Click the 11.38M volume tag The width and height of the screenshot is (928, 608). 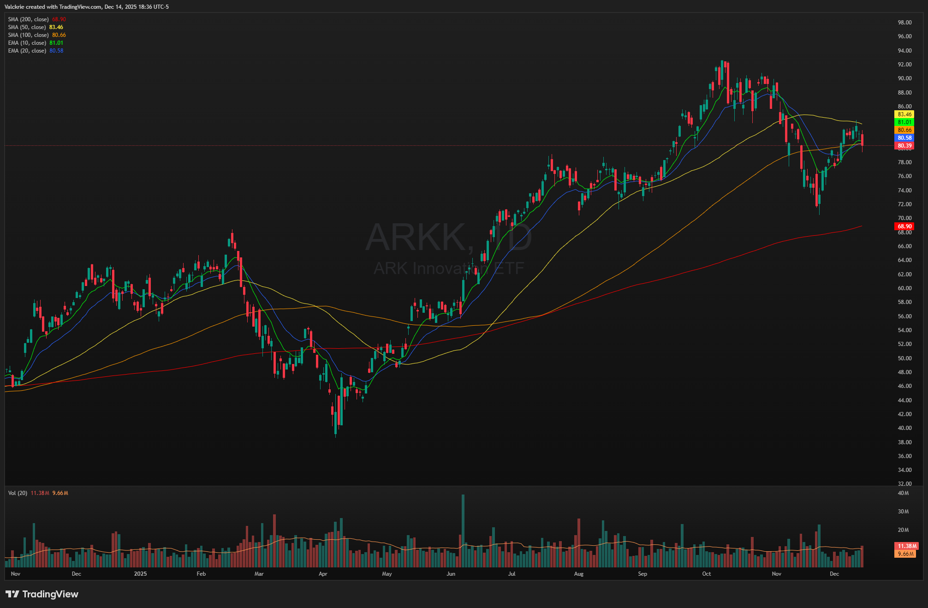tap(906, 546)
